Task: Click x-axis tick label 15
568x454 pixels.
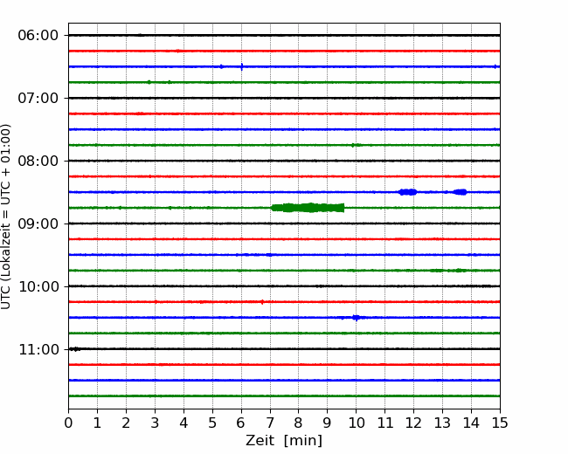Action: click(500, 423)
